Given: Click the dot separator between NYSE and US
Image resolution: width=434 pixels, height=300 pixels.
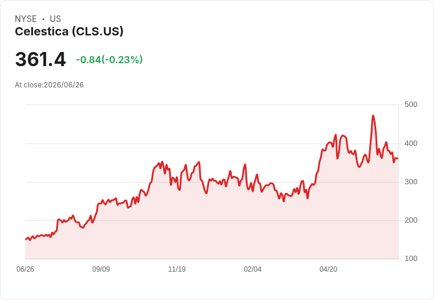Looking at the screenshot, I should coord(43,19).
